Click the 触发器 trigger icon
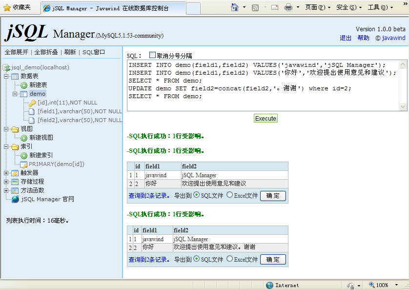 [x=15, y=173]
